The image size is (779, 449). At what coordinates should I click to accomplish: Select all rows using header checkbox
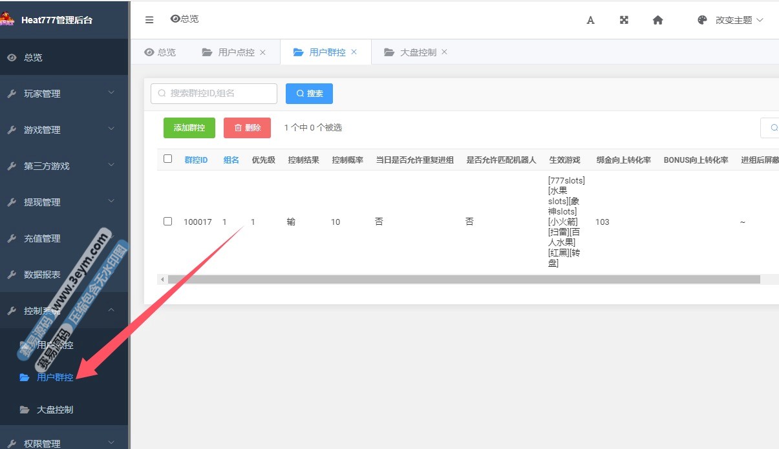coord(168,159)
